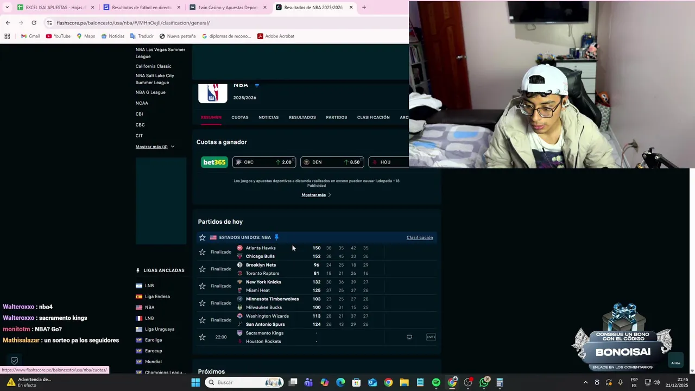Screen dimensions: 695x391
Task: Favorite the Sacramento Kings vs Houston Rockets star
Action: click(x=202, y=337)
